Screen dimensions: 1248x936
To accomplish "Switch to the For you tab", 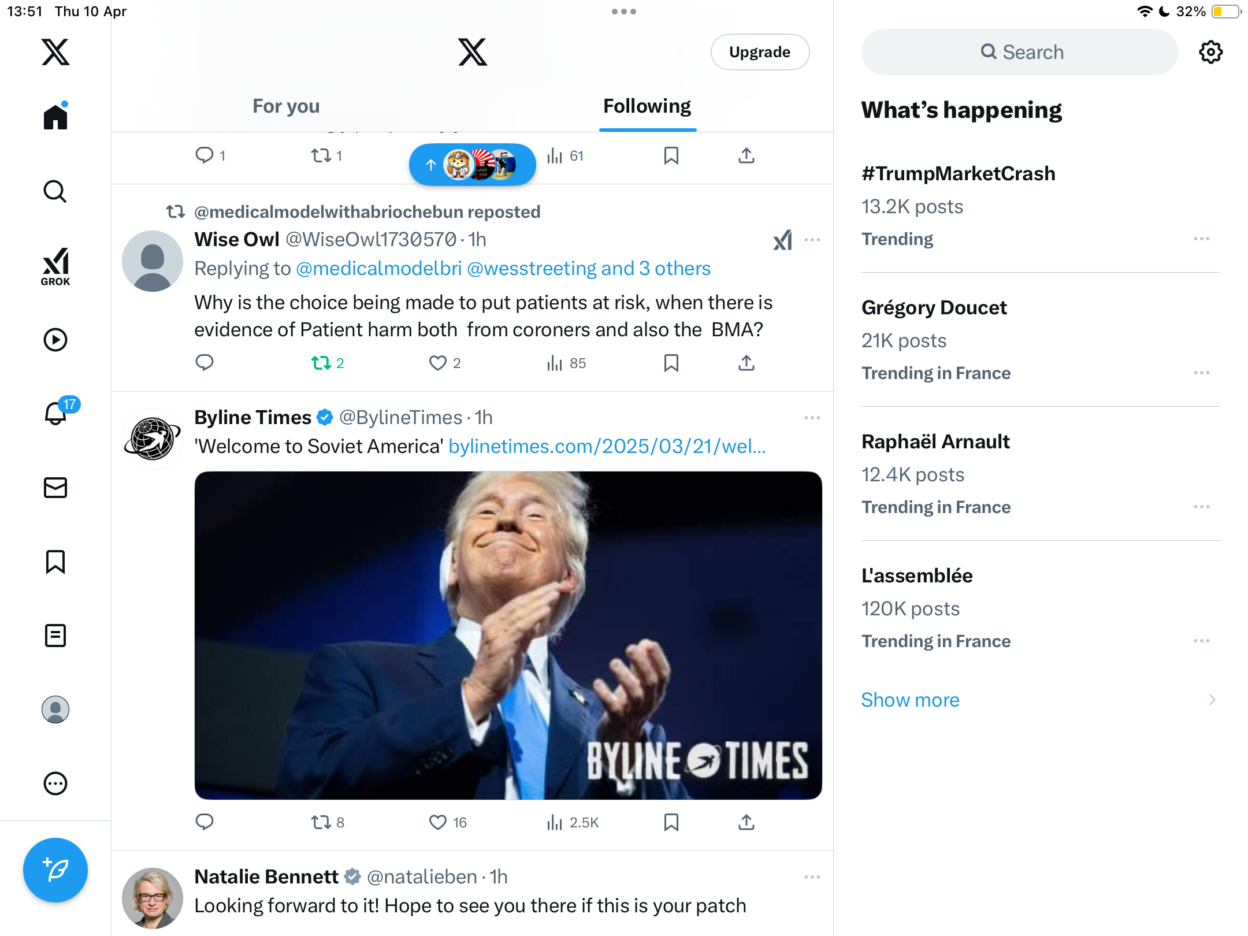I will pos(286,106).
